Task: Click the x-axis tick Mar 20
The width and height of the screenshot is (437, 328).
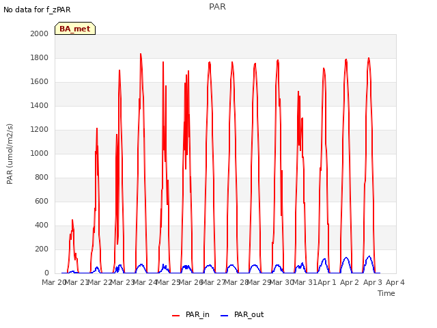Action: pos(53,282)
